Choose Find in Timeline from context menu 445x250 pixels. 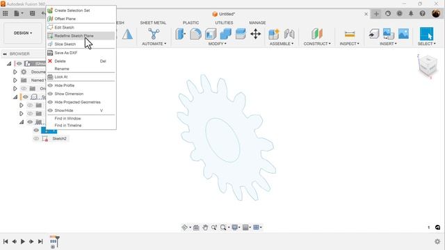coord(81,125)
